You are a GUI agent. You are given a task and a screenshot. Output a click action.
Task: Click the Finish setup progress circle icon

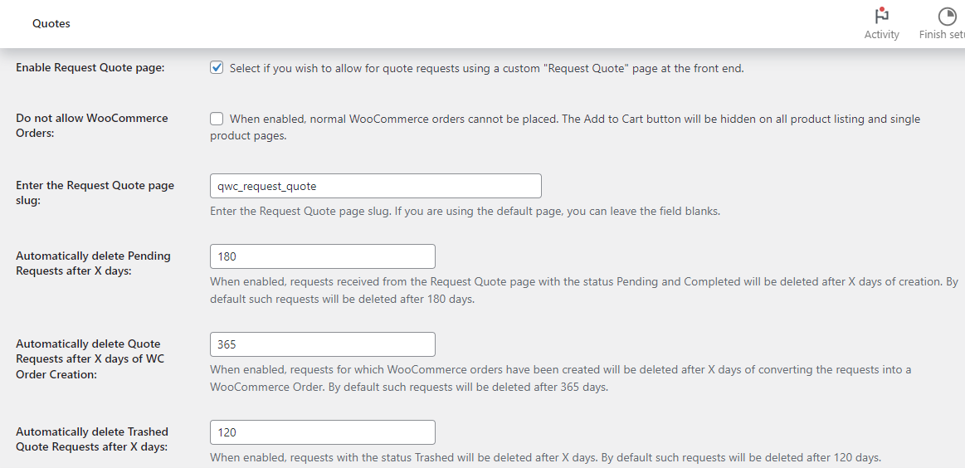[x=947, y=17]
